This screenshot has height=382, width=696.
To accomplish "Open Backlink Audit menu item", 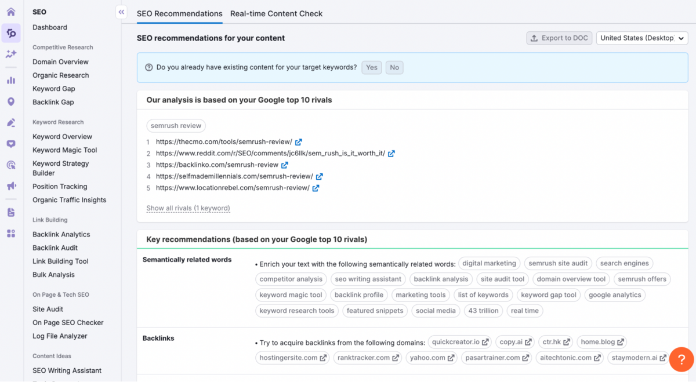I will (55, 248).
